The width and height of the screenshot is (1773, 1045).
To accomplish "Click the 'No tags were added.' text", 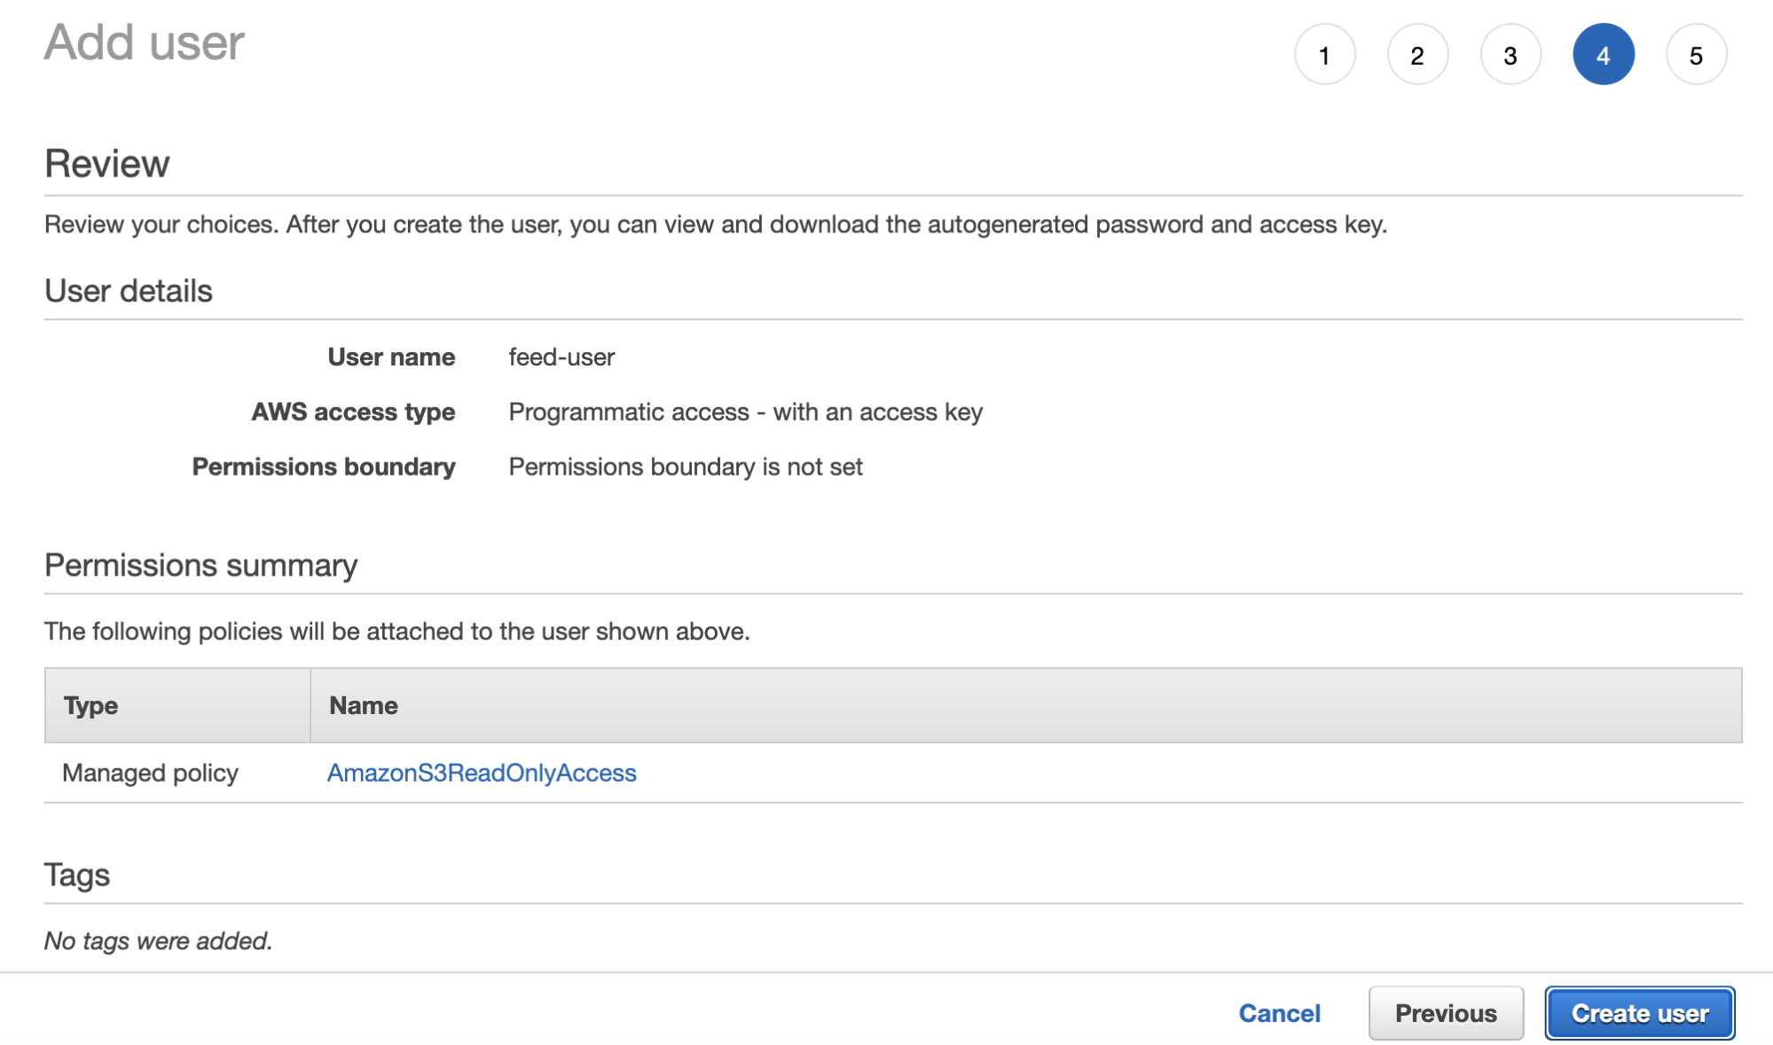I will click(158, 940).
